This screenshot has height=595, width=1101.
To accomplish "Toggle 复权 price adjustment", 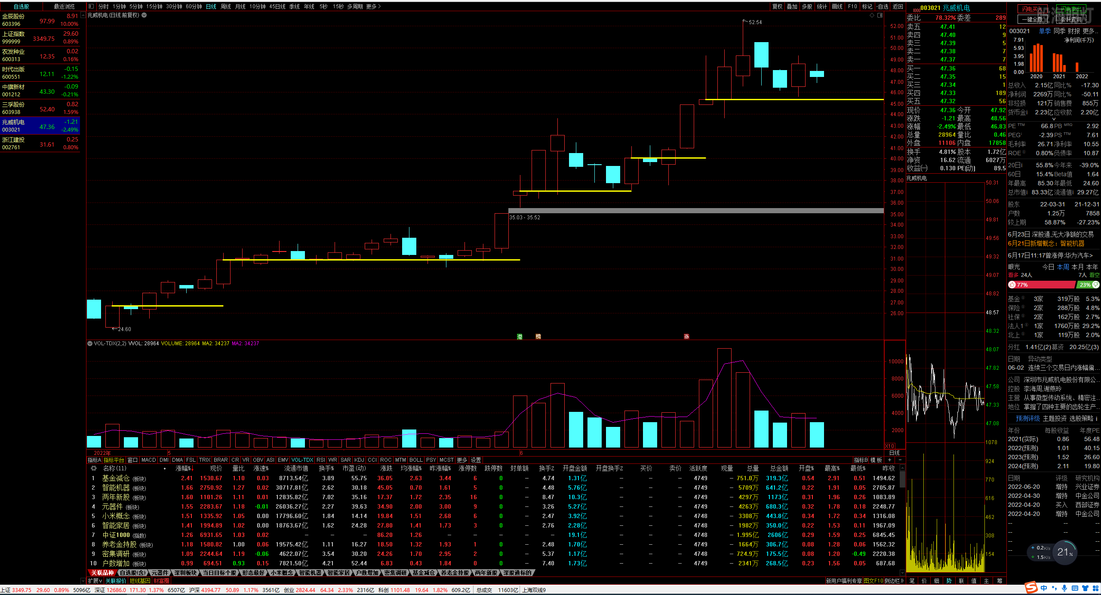I will [x=778, y=6].
